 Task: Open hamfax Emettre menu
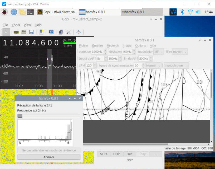(97, 45)
